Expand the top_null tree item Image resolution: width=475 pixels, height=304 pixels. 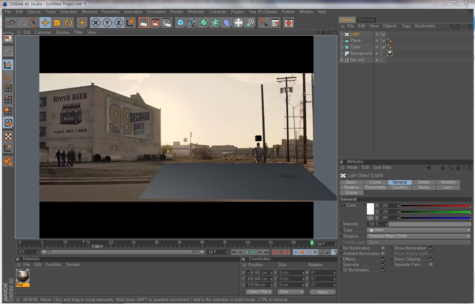tap(341, 60)
